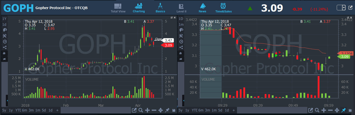Click magnifier search icon on right chart
This screenshot has width=355, height=115.
pyautogui.click(x=317, y=110)
